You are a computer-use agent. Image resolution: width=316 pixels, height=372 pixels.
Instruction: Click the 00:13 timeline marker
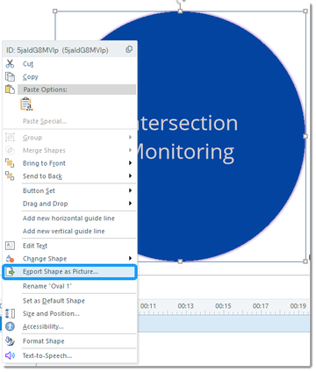tap(185, 306)
